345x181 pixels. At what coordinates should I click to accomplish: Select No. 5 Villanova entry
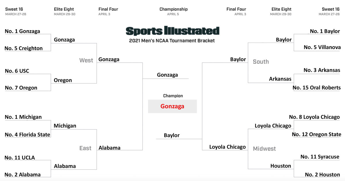coord(322,47)
